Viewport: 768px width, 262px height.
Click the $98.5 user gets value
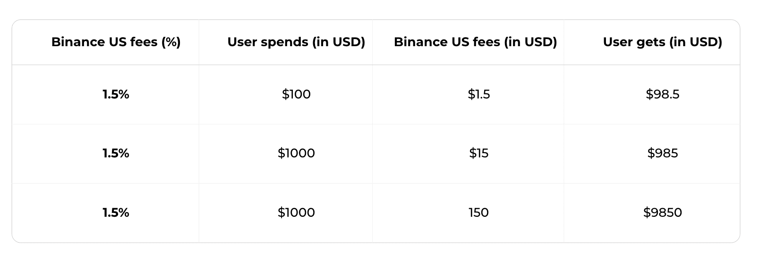(662, 94)
